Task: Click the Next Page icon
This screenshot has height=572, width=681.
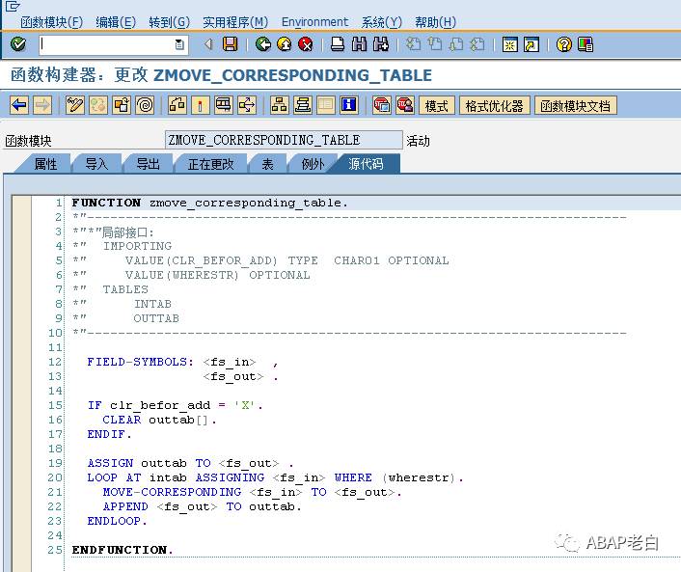Action: [455, 44]
